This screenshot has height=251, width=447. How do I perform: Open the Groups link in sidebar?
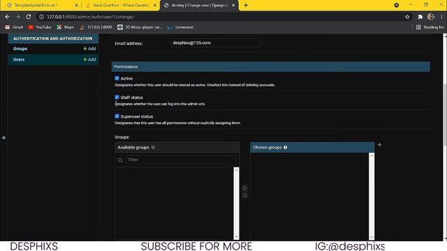[x=20, y=49]
